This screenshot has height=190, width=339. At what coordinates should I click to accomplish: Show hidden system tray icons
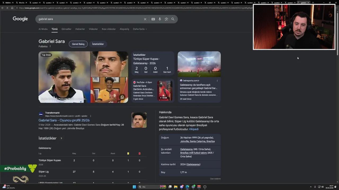[x=311, y=187]
